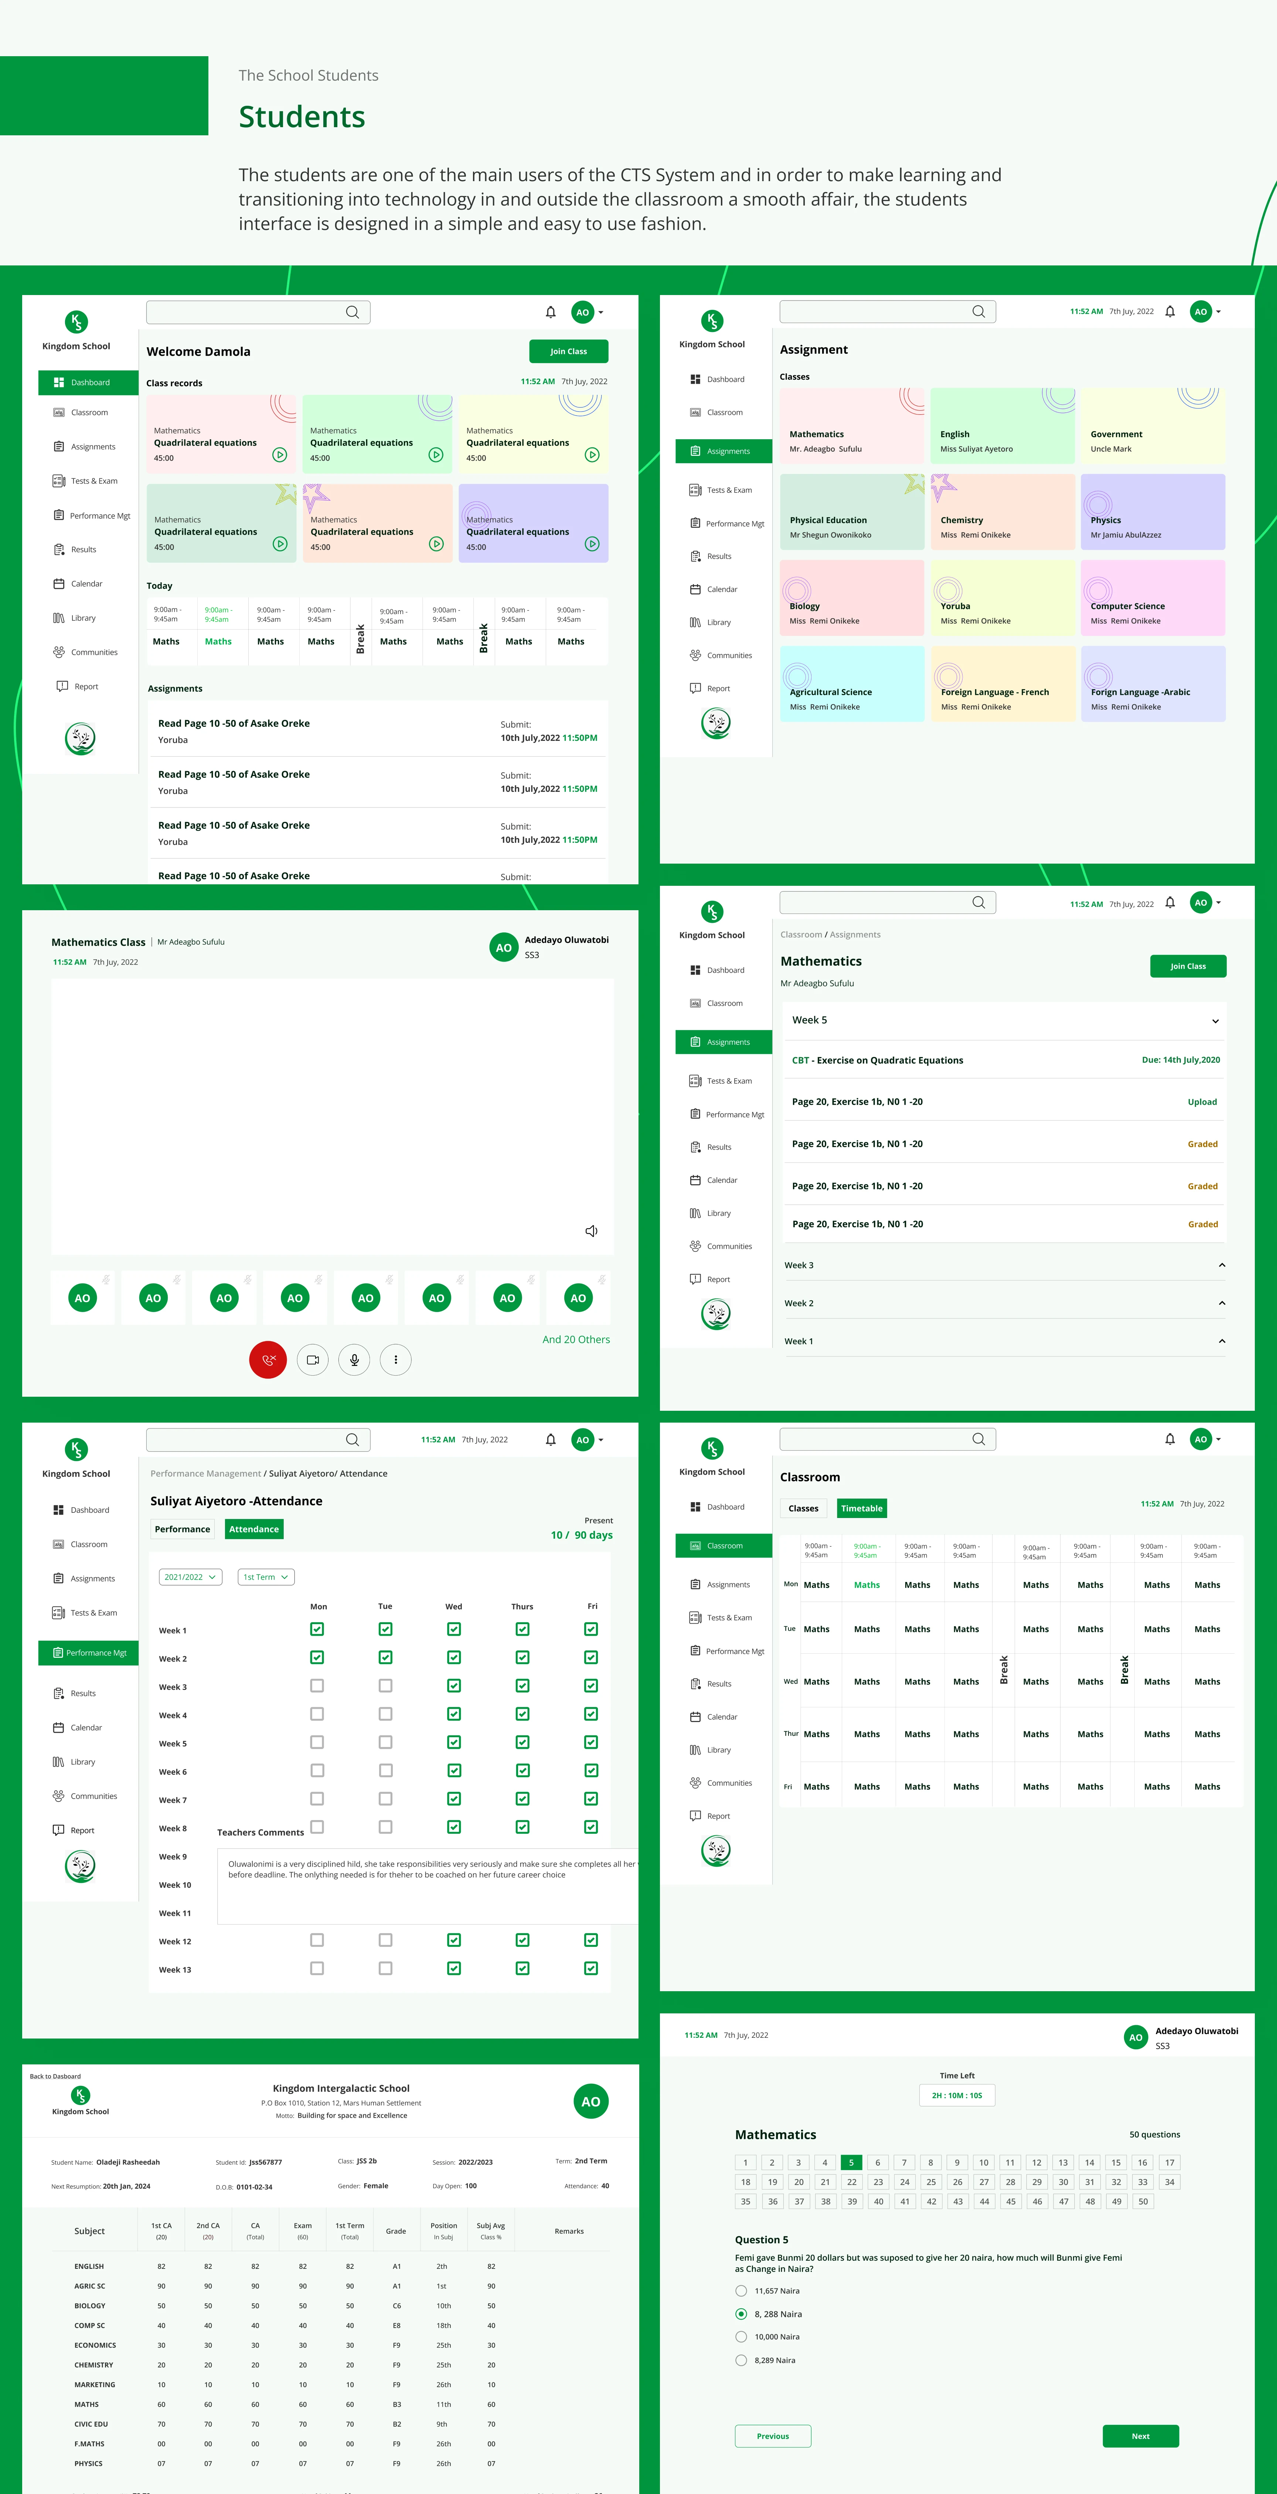Click AO profile avatar on Welcome Damola dashboard

point(582,312)
